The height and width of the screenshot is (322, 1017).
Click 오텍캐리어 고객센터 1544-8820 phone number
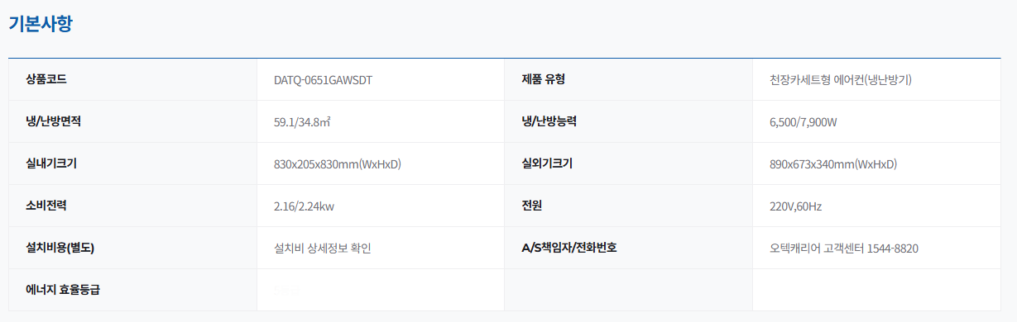(844, 249)
